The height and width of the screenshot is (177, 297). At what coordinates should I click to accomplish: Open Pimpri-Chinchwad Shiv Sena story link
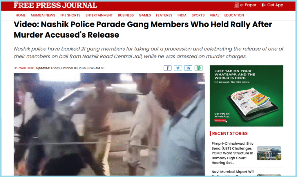[x=233, y=153]
